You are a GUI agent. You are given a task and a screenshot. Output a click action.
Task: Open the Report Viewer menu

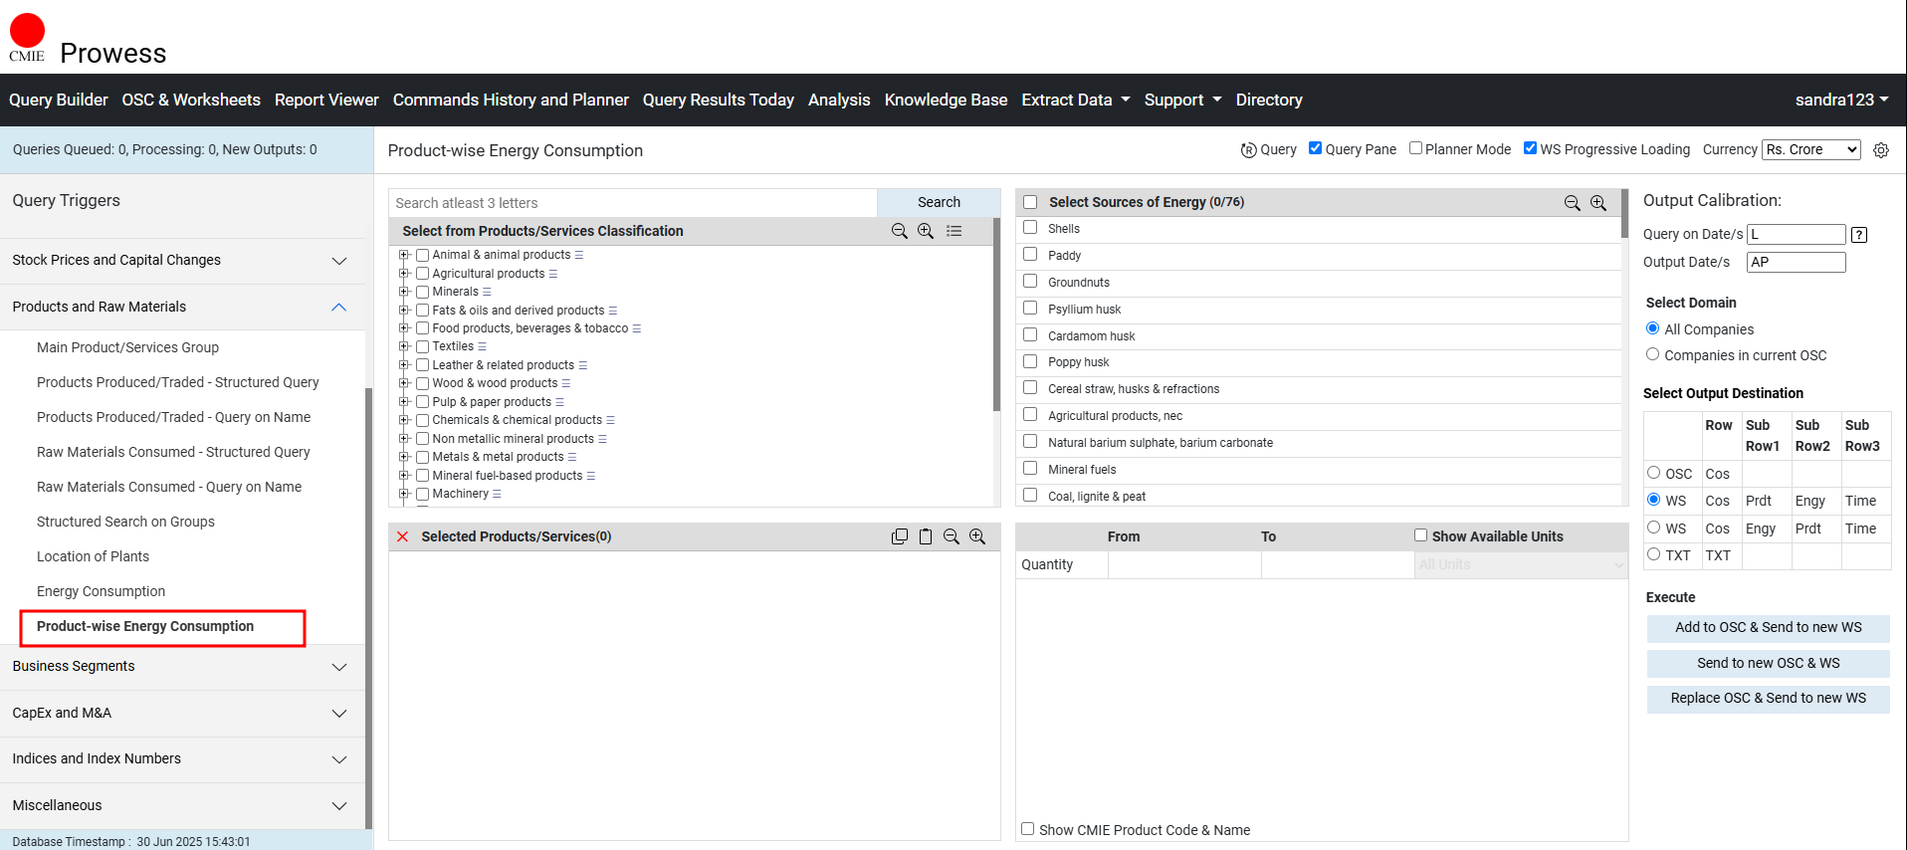pos(326,100)
